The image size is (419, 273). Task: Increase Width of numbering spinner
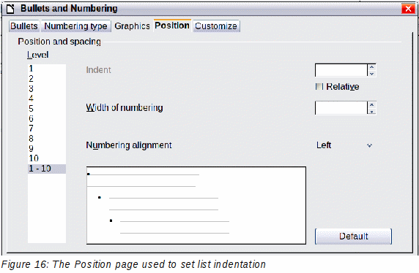click(x=371, y=104)
